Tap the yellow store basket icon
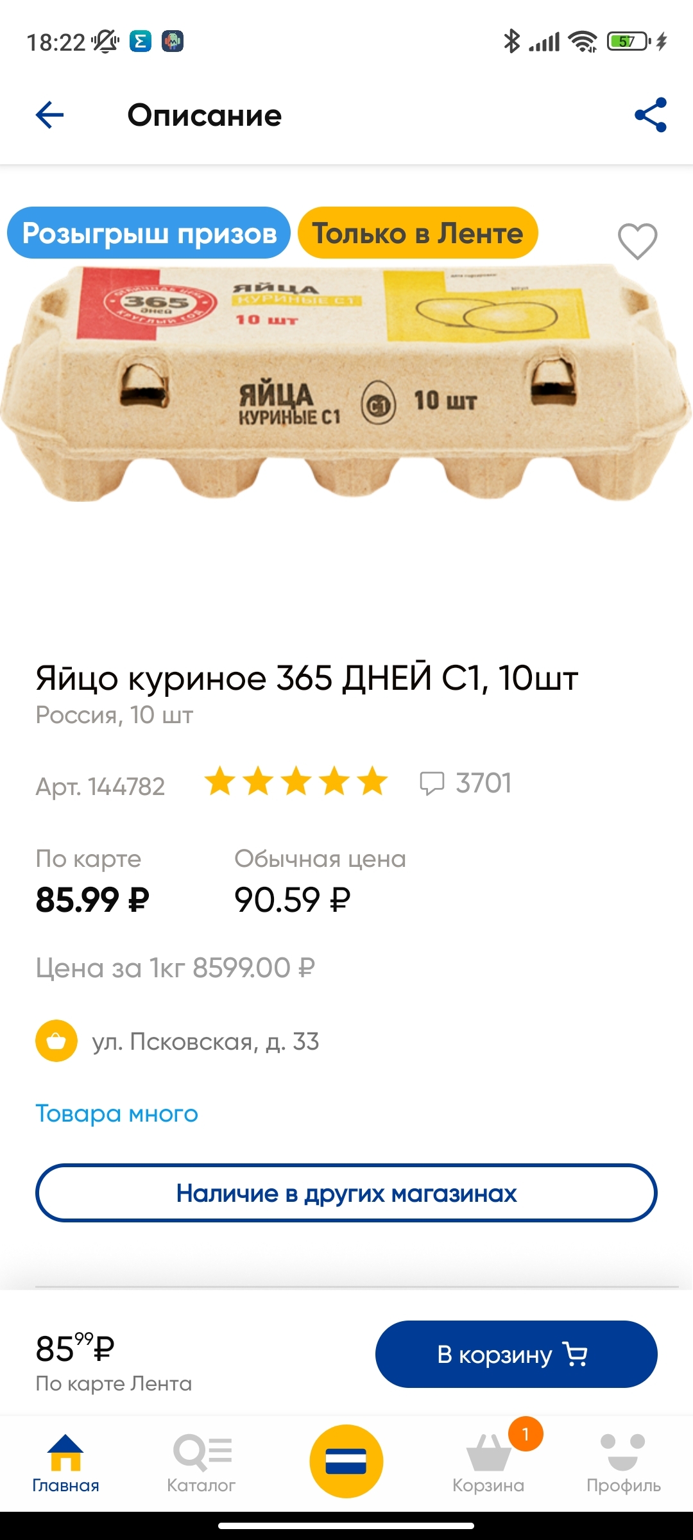Screen dimensions: 693x1540 [x=56, y=1041]
